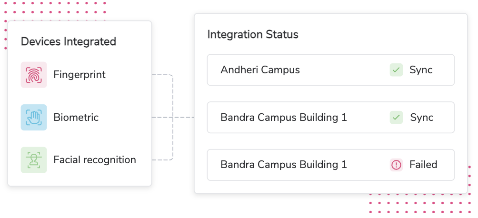Toggle the Andheri Campus sync checkmark
Screen dimensions: 478x218
click(396, 70)
